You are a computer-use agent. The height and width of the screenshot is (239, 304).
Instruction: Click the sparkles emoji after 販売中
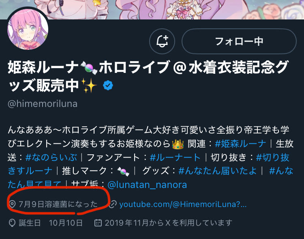pos(89,85)
